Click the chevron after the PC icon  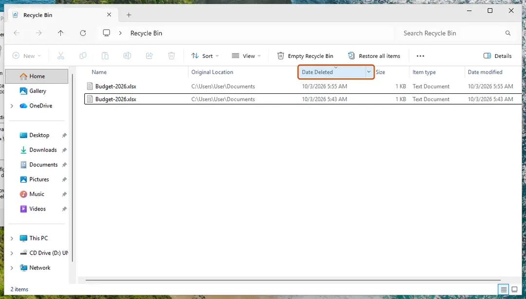(x=120, y=33)
